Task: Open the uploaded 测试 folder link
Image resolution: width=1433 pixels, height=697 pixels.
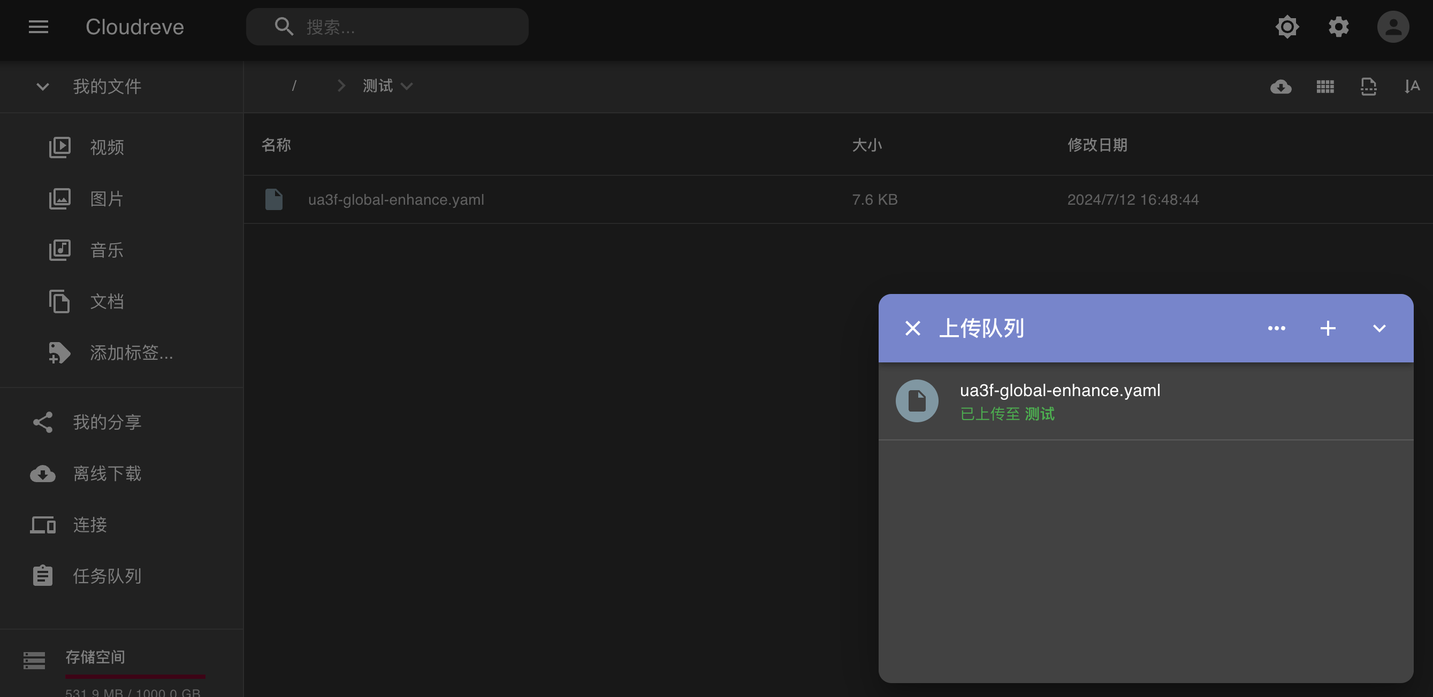Action: tap(1039, 414)
